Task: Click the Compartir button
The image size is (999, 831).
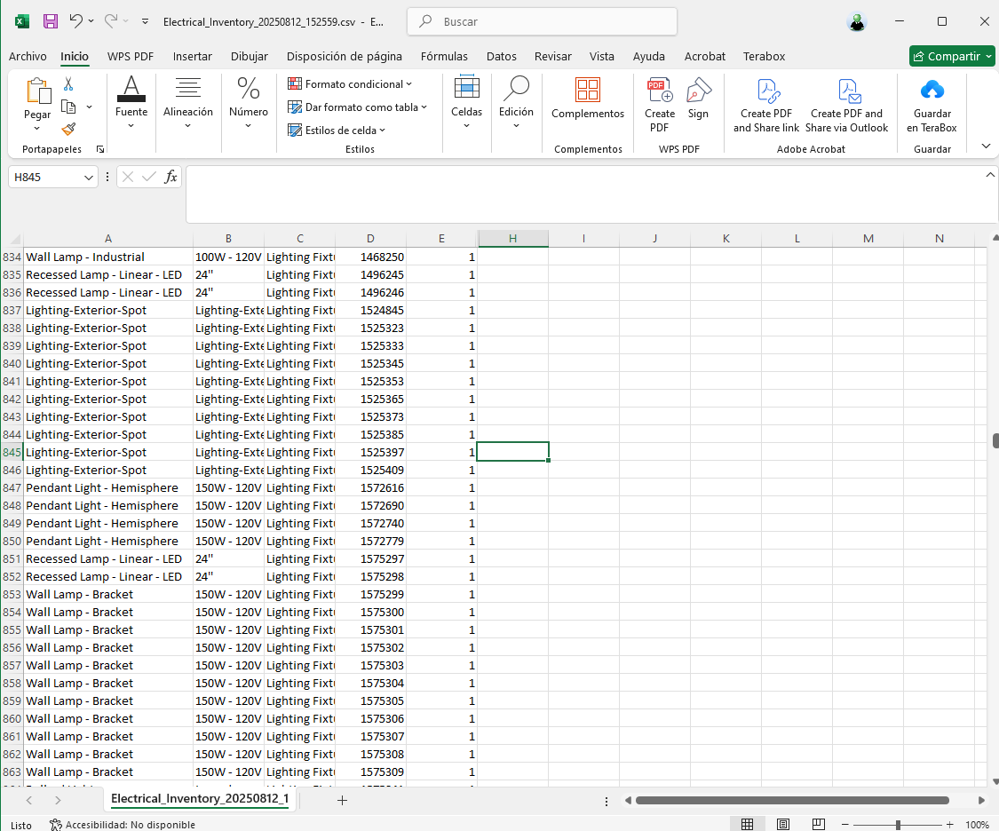Action: pos(952,56)
